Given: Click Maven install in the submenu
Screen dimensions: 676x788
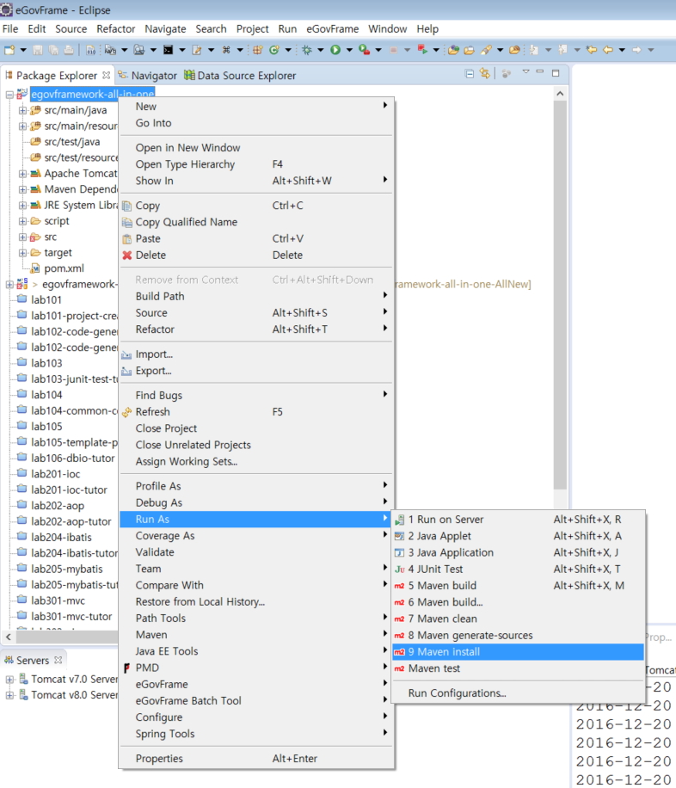Looking at the screenshot, I should [x=444, y=652].
